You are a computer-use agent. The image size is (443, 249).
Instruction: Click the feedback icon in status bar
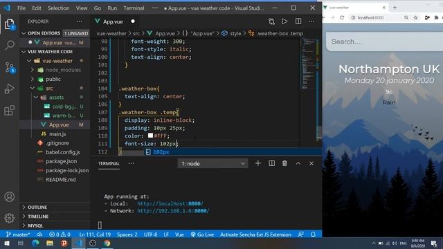pyautogui.click(x=301, y=234)
